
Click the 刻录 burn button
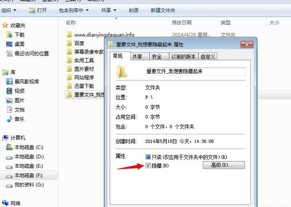pos(134,10)
